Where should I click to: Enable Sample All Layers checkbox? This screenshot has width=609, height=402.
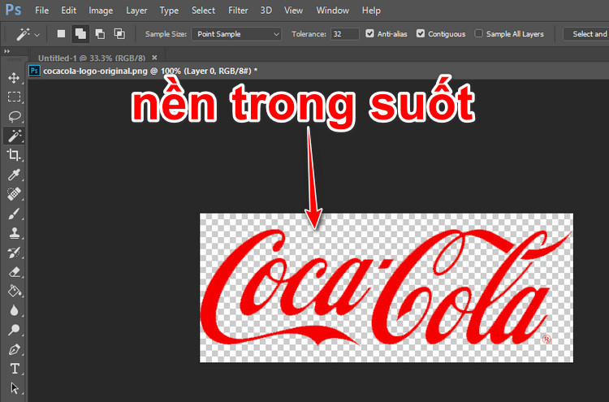(x=479, y=33)
